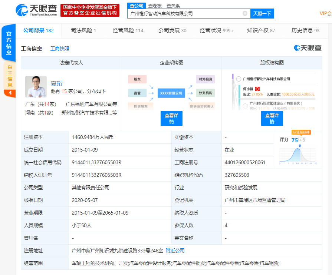This screenshot has width=332, height=275.
Task: Click the 天眼查 watermark logo at right
Action: (308, 48)
